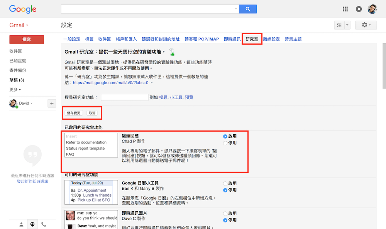Show contacts tab in chat panel
The height and width of the screenshot is (229, 386).
point(21,224)
